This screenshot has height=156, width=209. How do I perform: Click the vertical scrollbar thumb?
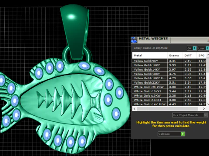tap(208, 65)
